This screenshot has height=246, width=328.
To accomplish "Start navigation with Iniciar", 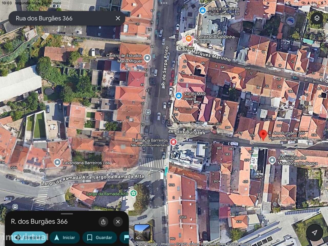I will pyautogui.click(x=65, y=238).
